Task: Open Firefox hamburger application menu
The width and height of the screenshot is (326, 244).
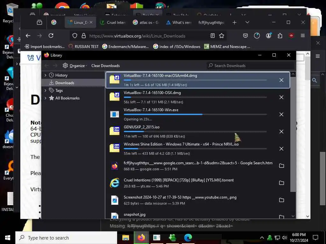Action: [x=303, y=36]
